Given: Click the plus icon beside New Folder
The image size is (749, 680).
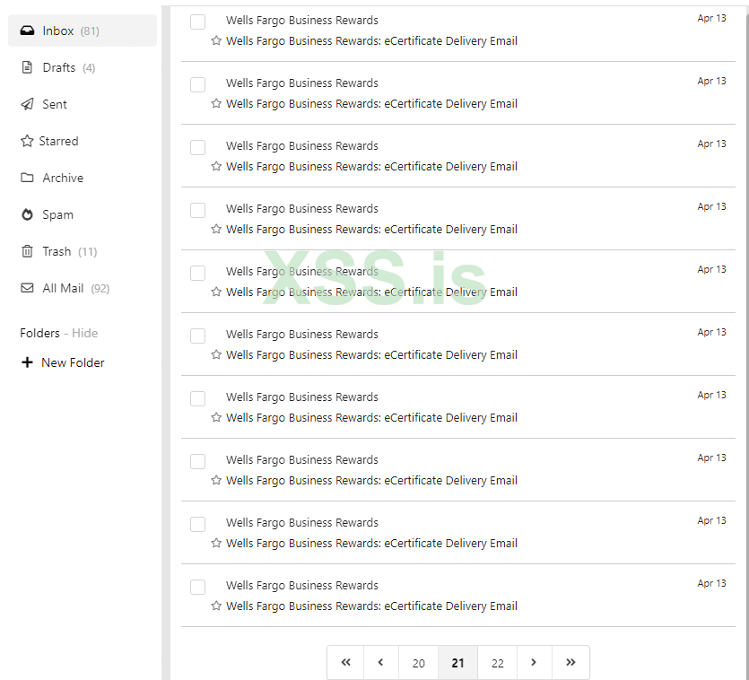Looking at the screenshot, I should (x=27, y=362).
